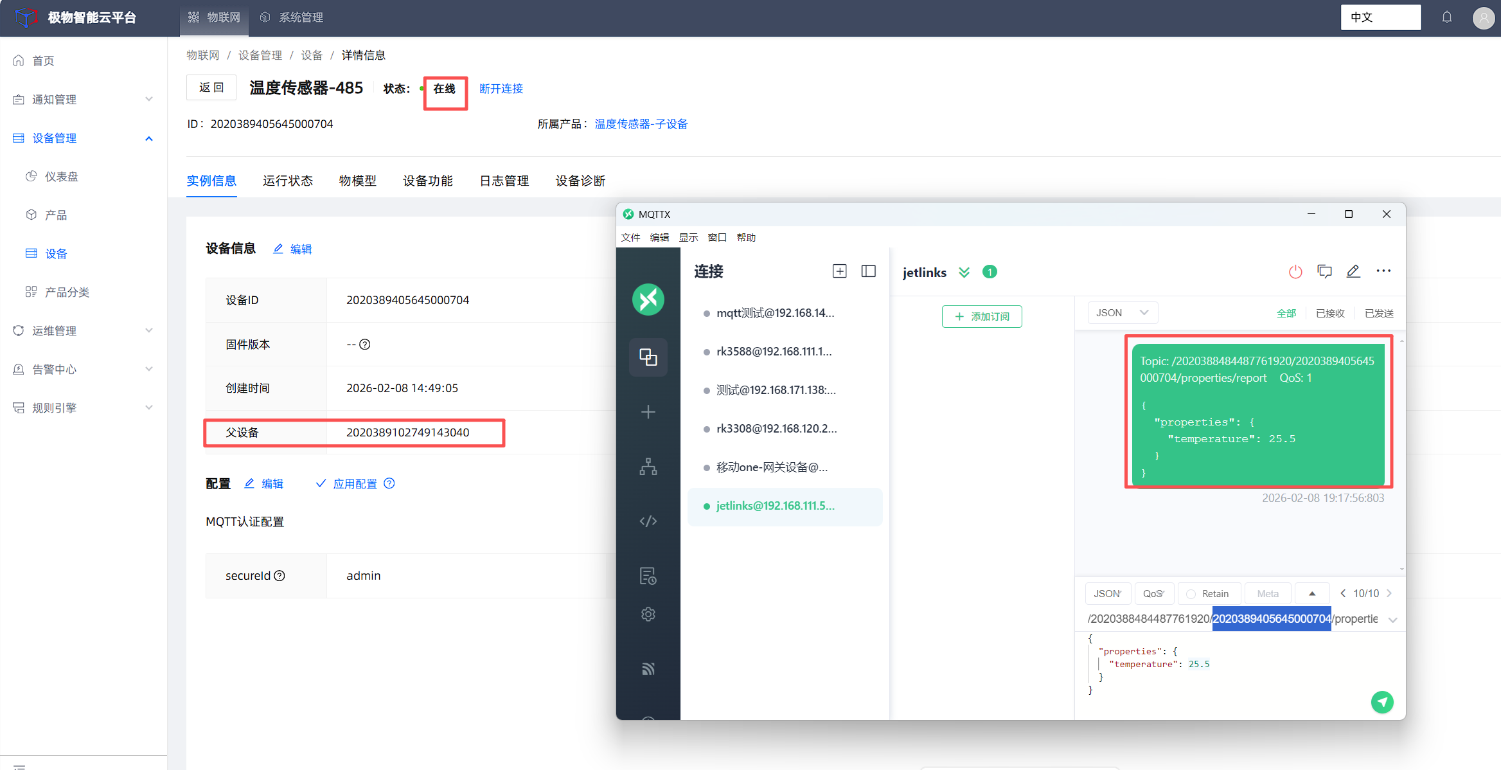
Task: Enable the Retain radio option
Action: pos(1191,594)
